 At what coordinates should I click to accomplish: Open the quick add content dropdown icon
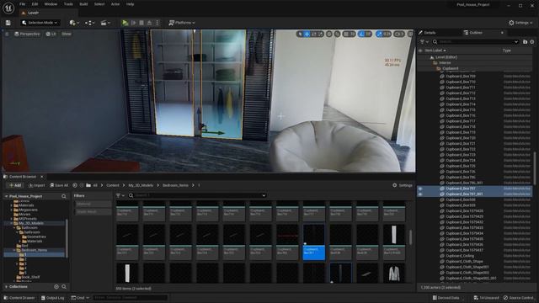(74, 23)
